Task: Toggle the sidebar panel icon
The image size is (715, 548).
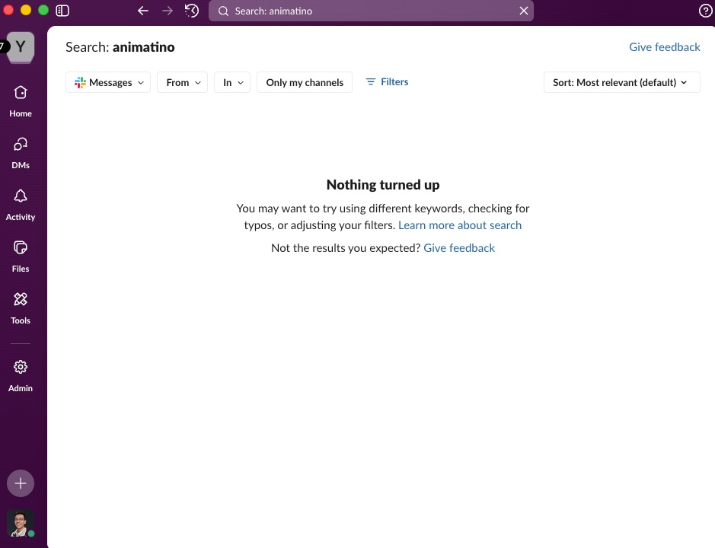Action: [x=62, y=11]
